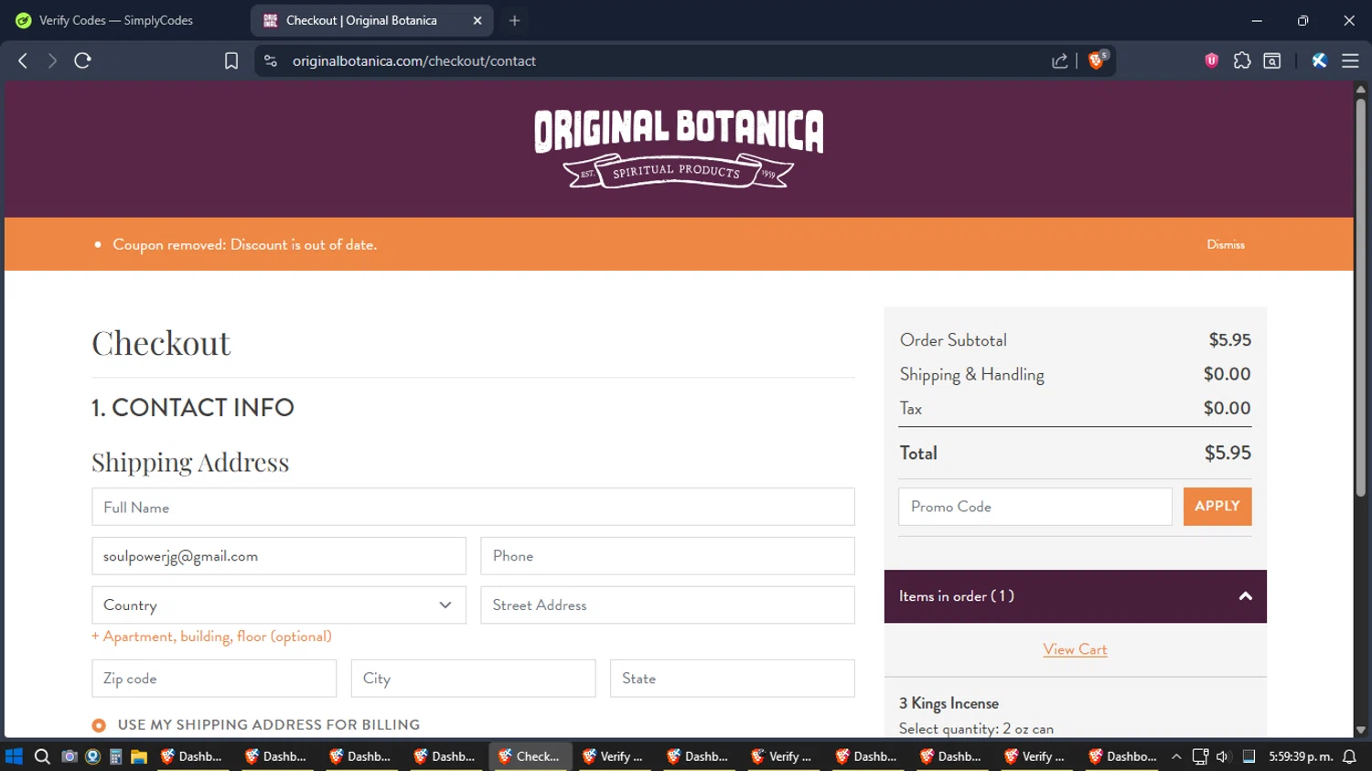This screenshot has width=1372, height=771.
Task: Open a new browser tab
Action: (515, 20)
